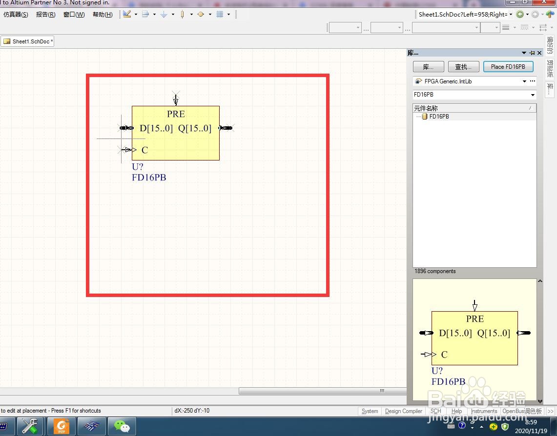Click the 元件名称 column header
Screen dimensions: 557x436
(474, 108)
